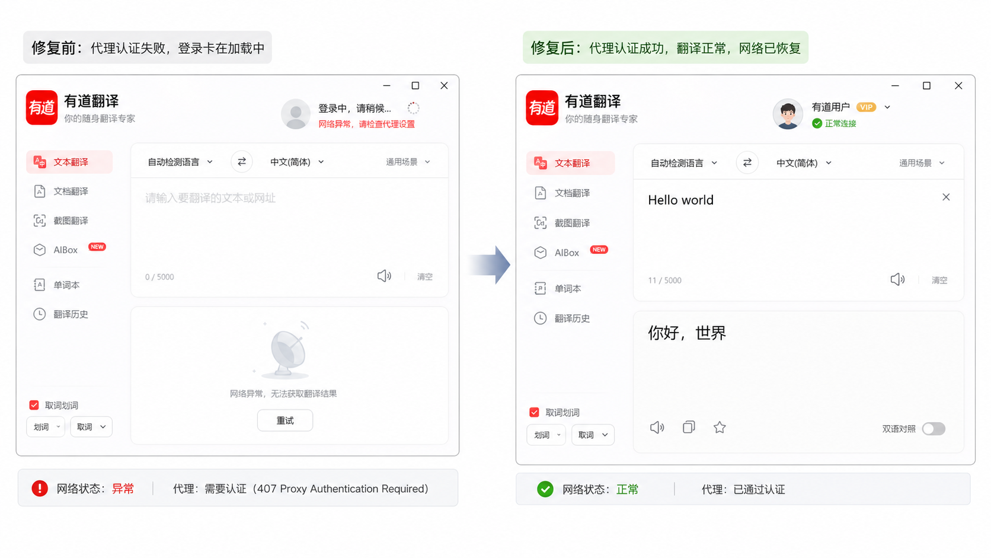Screen dimensions: 991x558
Task: Click the gray avatar in the left window
Action: point(296,114)
